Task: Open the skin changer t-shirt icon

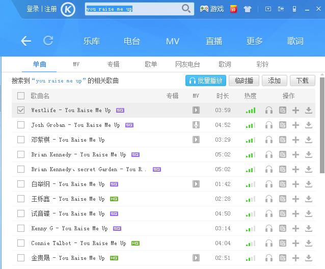Action: [248, 9]
